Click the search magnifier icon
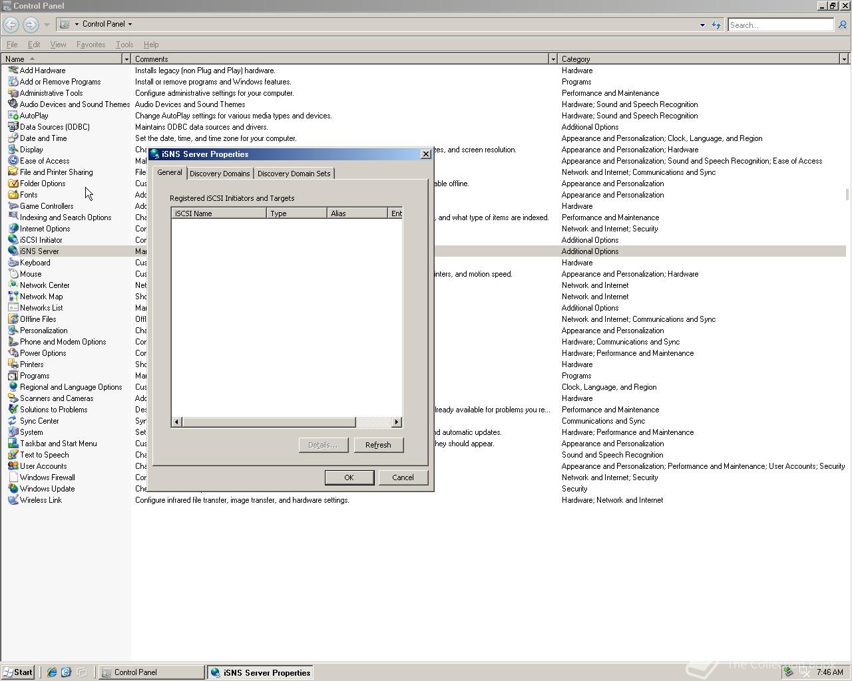This screenshot has width=852, height=681. [842, 25]
